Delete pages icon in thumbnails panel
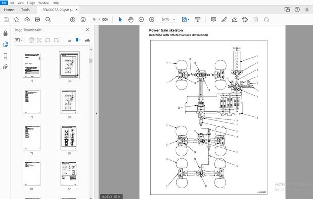Viewport: 313px width, 199px height. click(x=31, y=40)
